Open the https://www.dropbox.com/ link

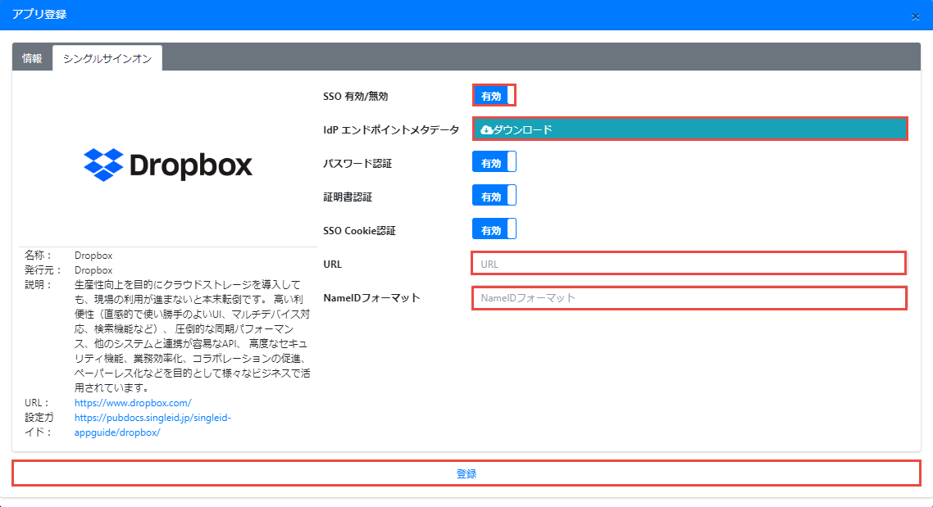coord(133,403)
